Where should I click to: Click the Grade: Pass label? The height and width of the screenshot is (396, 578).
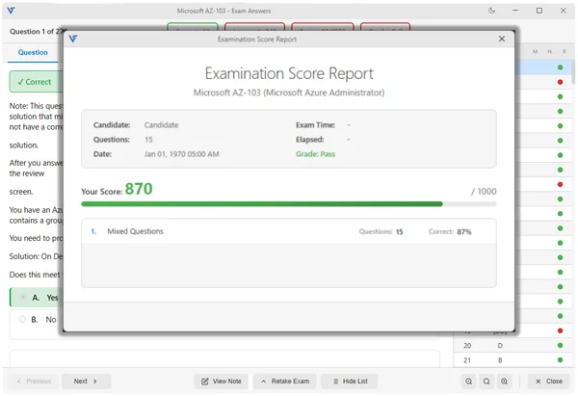click(315, 154)
